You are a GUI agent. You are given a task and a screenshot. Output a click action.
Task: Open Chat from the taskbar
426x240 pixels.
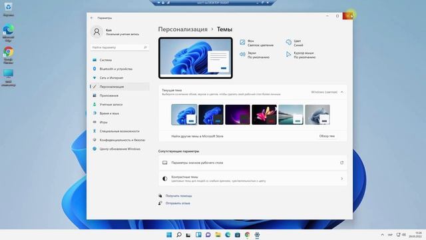(x=208, y=235)
